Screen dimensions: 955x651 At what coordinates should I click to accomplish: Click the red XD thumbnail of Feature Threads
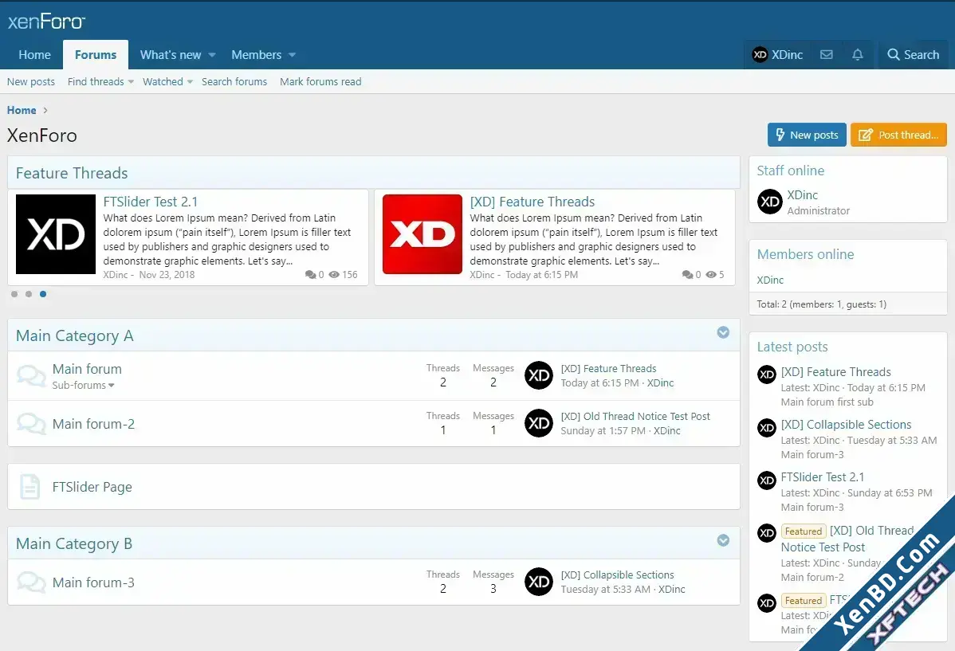(422, 234)
